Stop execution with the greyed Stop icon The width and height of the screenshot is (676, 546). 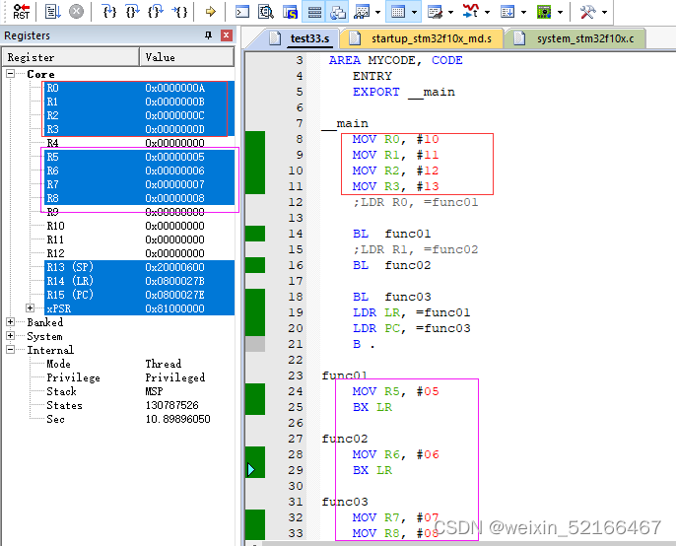[76, 12]
